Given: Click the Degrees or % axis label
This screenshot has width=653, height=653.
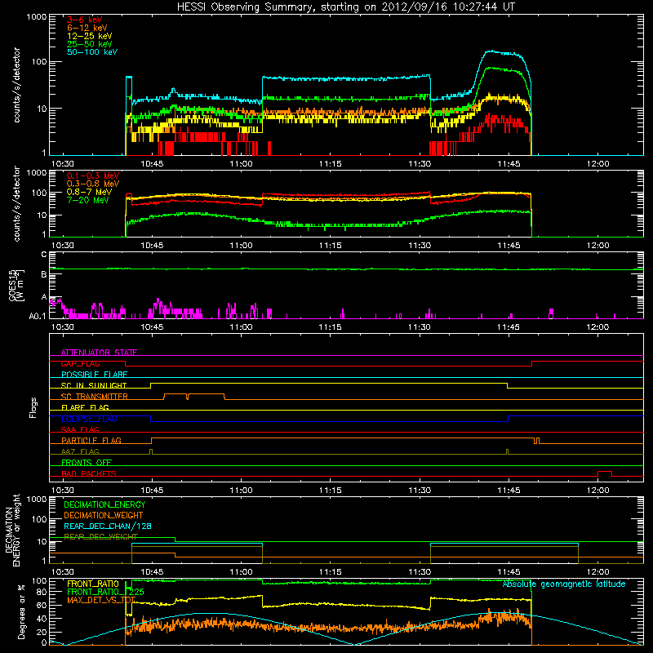Looking at the screenshot, I should [21, 611].
